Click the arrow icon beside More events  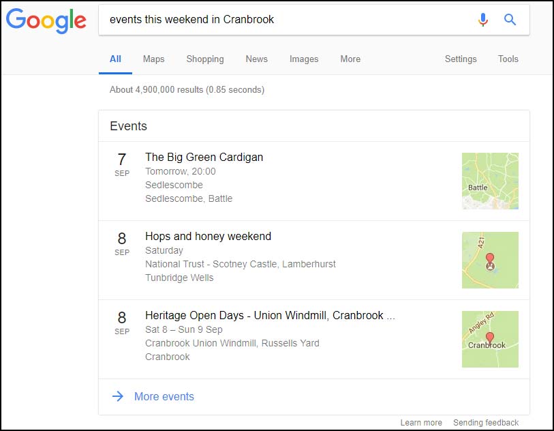(118, 396)
